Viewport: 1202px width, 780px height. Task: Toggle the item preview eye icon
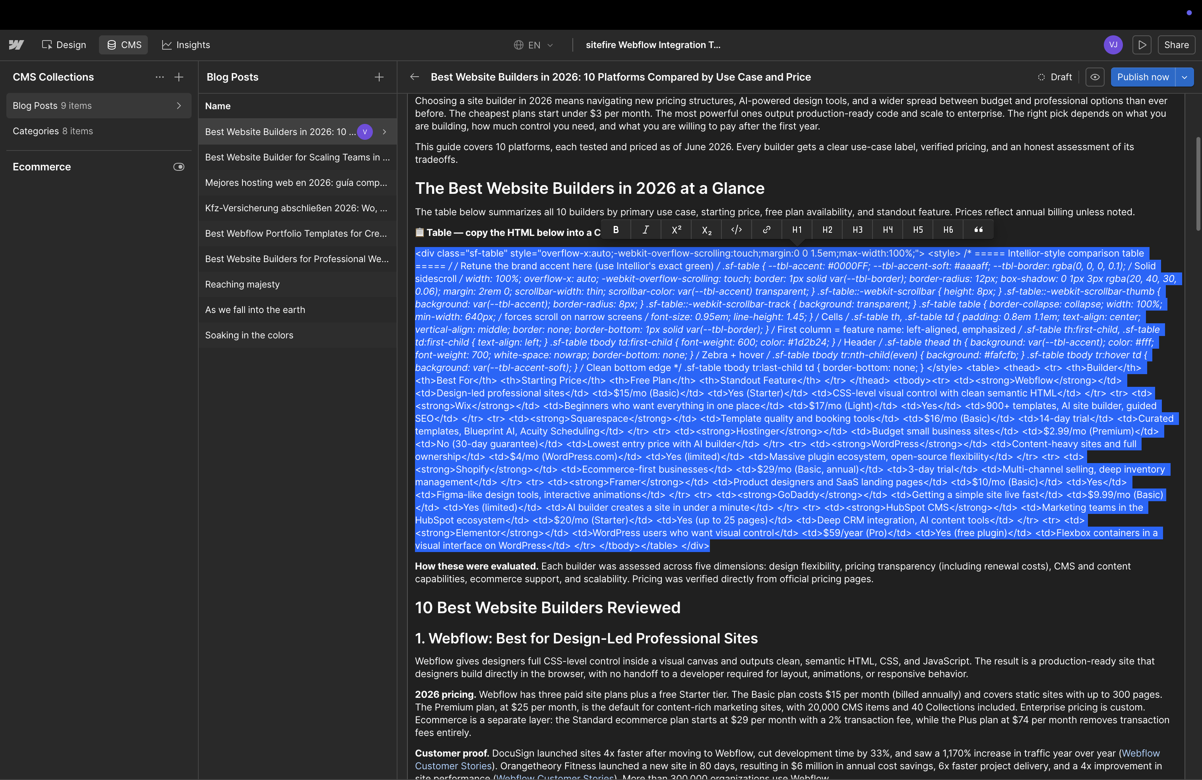pyautogui.click(x=1094, y=77)
